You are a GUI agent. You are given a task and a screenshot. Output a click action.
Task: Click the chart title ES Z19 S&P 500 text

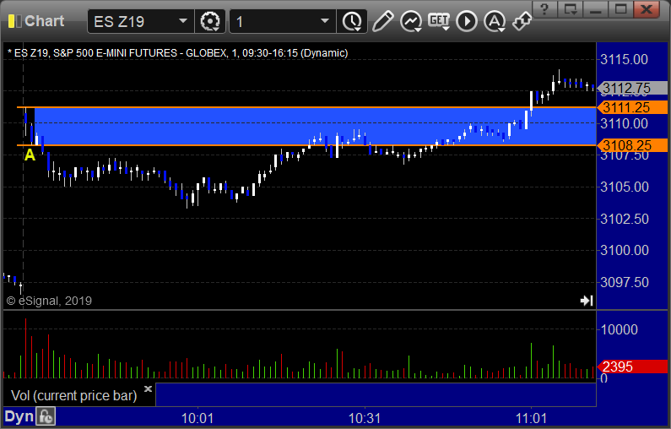pos(177,53)
